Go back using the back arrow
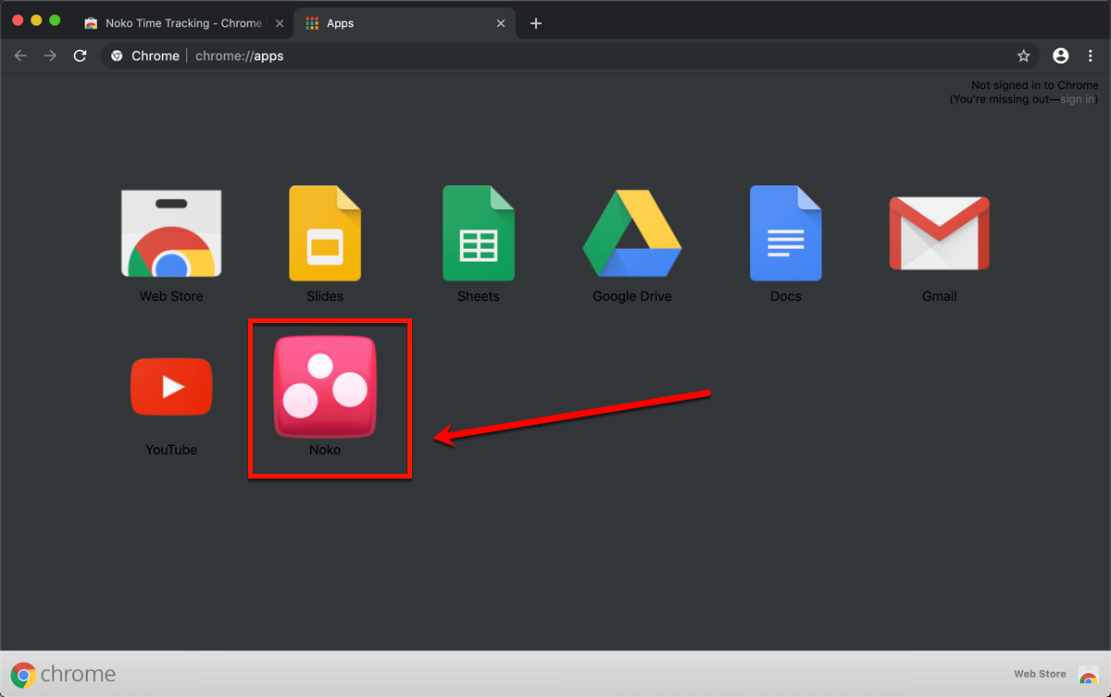The image size is (1111, 697). click(20, 56)
